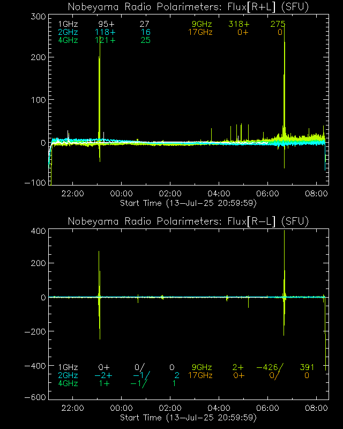Click the 08:00 x-axis label on R-L plot
The width and height of the screenshot is (343, 429).
point(316,408)
